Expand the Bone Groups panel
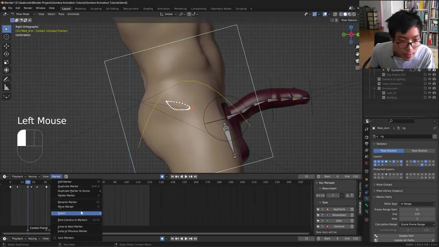 tap(384, 185)
